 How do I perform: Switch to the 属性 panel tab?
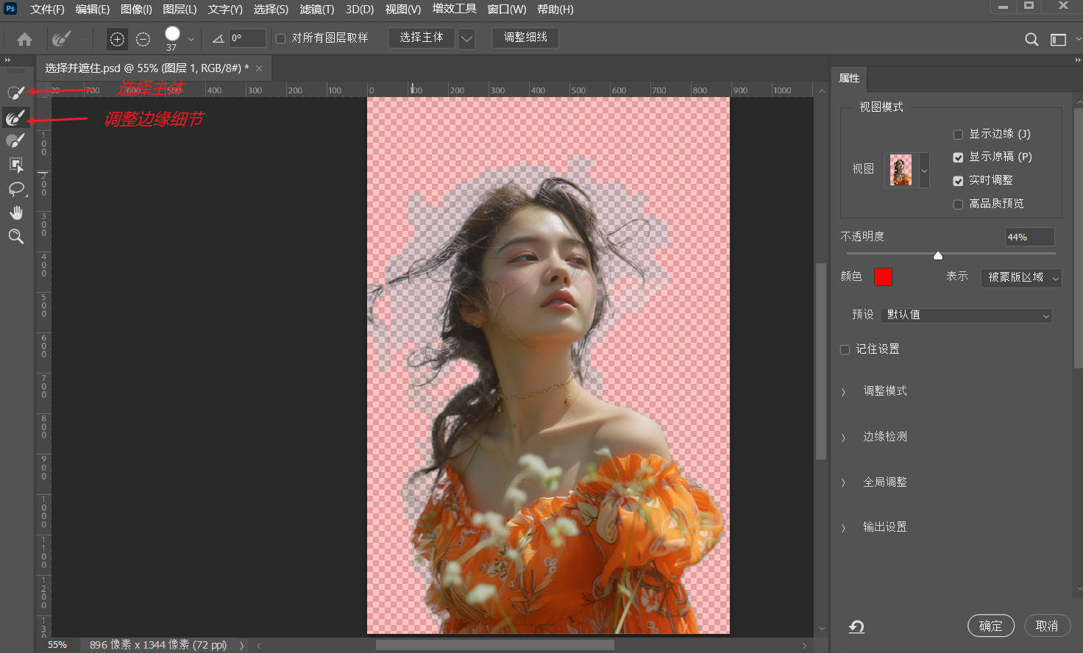coord(849,78)
